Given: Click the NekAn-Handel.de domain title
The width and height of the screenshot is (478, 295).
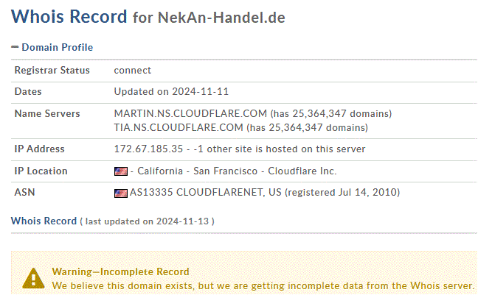Looking at the screenshot, I should [x=221, y=18].
